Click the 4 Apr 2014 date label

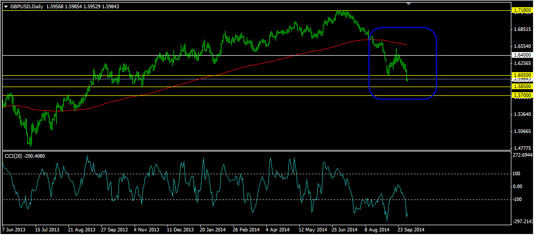pos(278,229)
